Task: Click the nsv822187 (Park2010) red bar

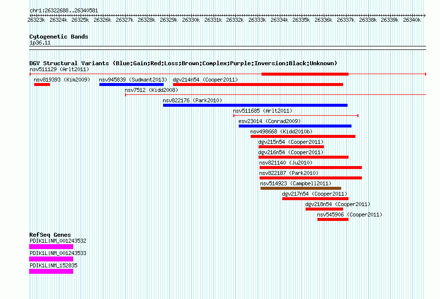Action: tap(310, 178)
